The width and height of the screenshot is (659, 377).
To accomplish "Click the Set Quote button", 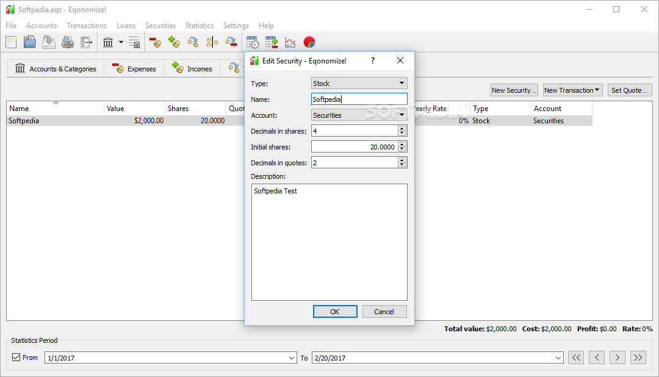I will tap(630, 90).
